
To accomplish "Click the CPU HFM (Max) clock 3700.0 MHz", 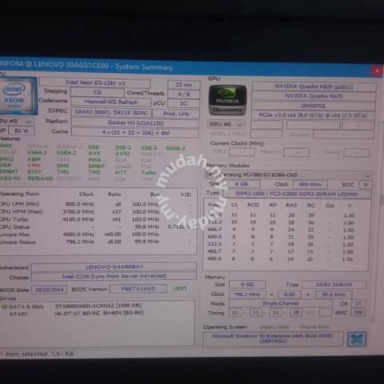I will coord(78,212).
